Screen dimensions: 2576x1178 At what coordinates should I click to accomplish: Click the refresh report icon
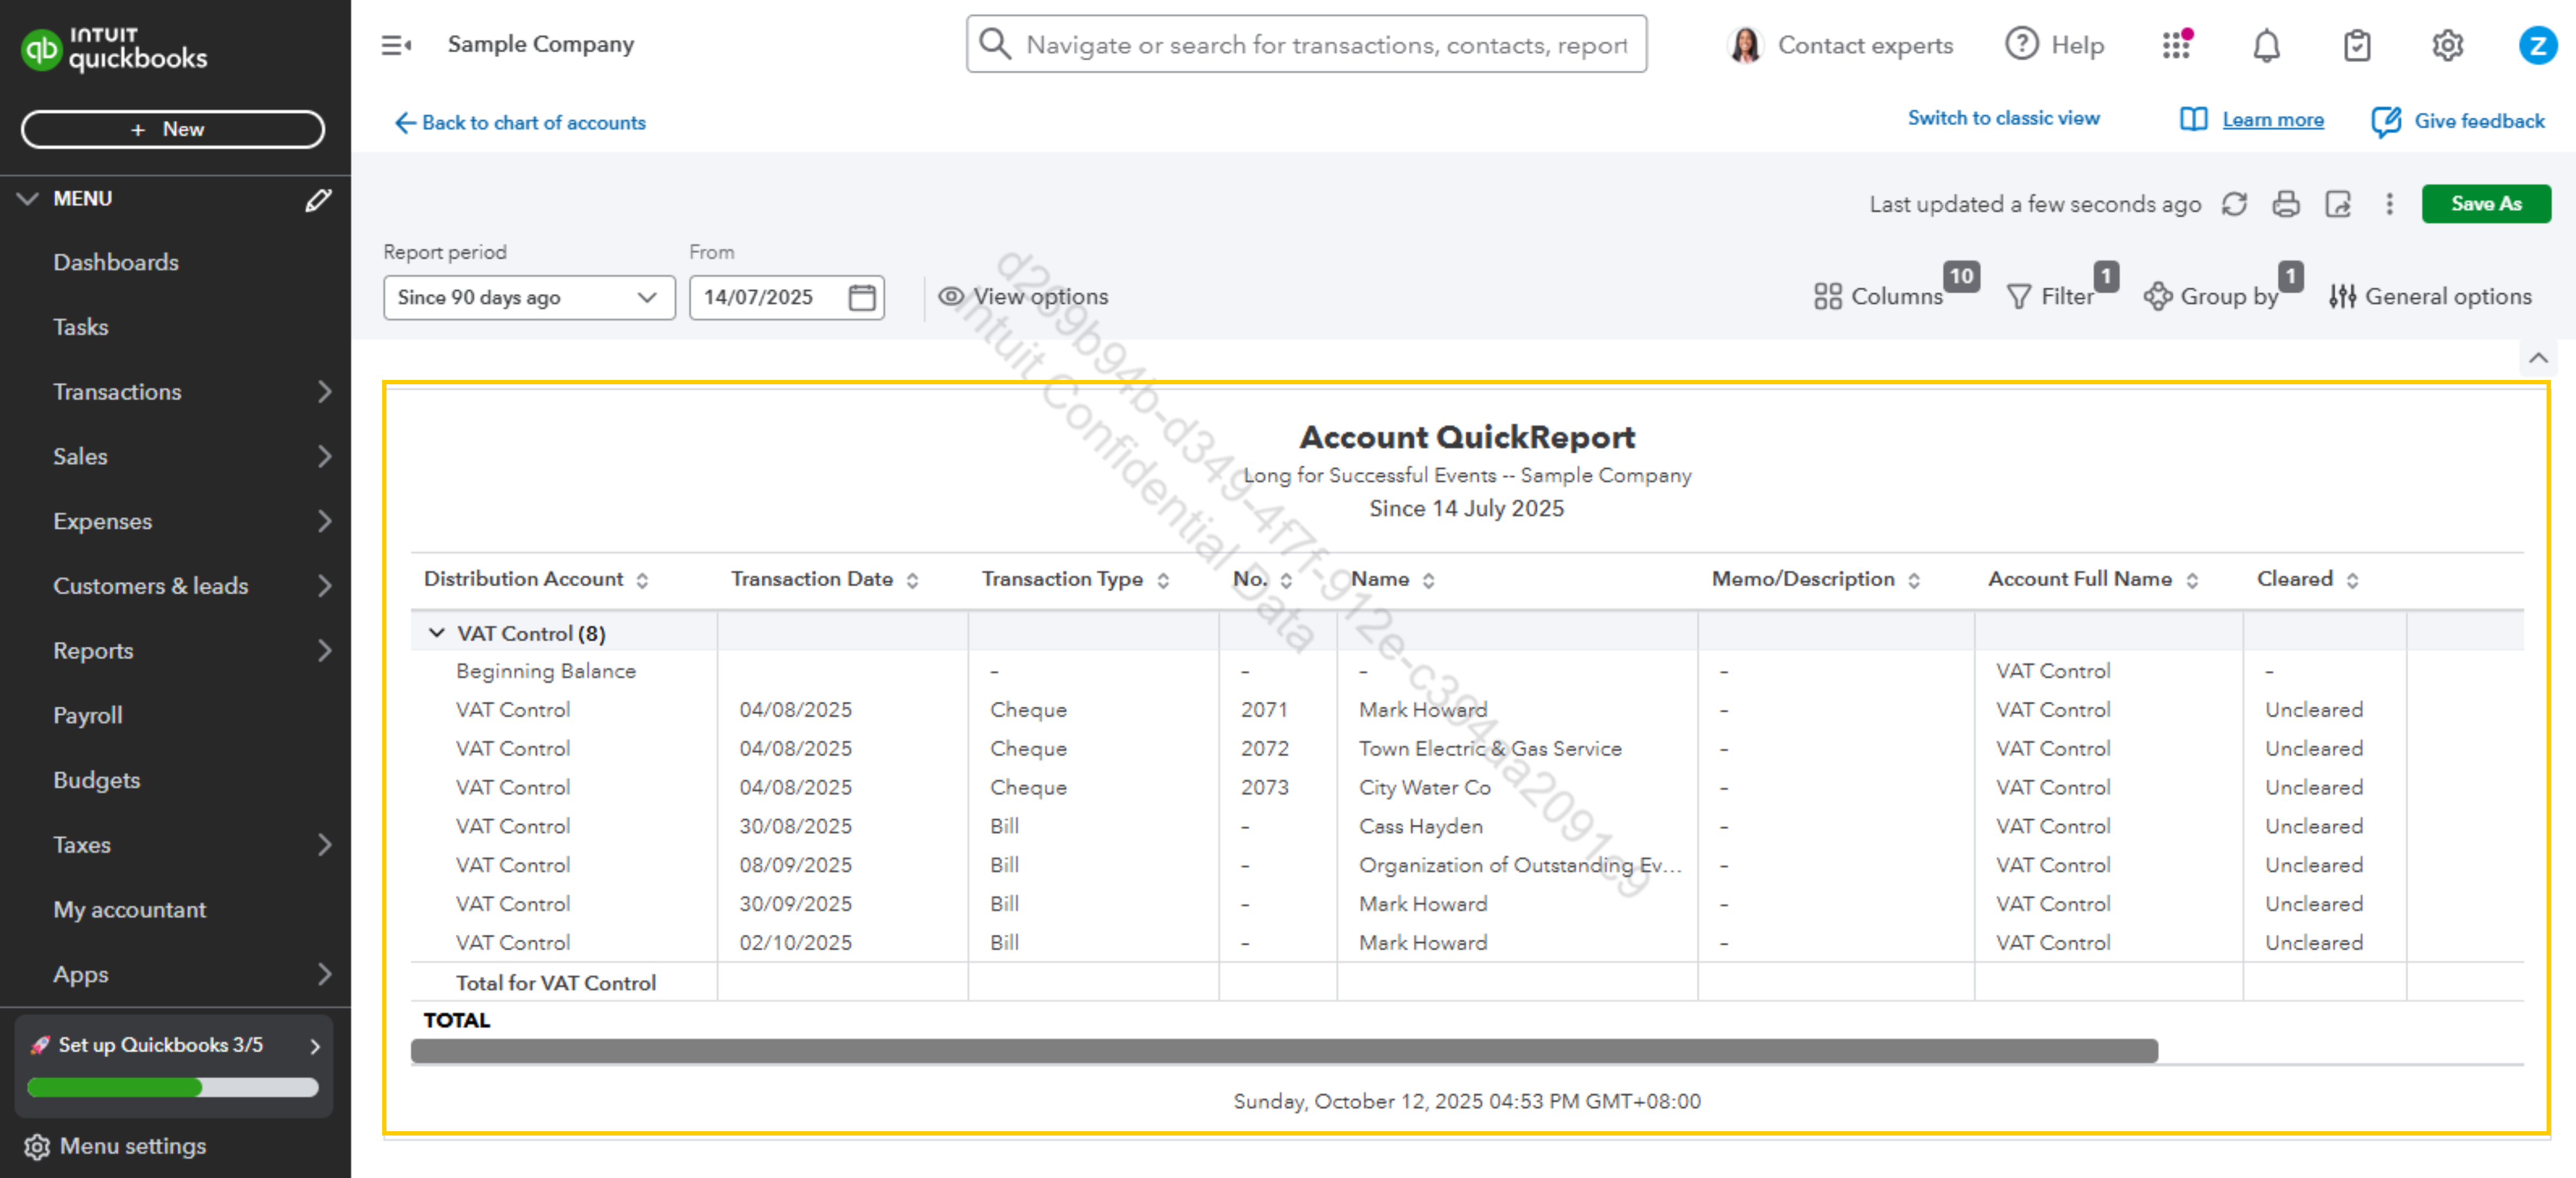[2234, 204]
